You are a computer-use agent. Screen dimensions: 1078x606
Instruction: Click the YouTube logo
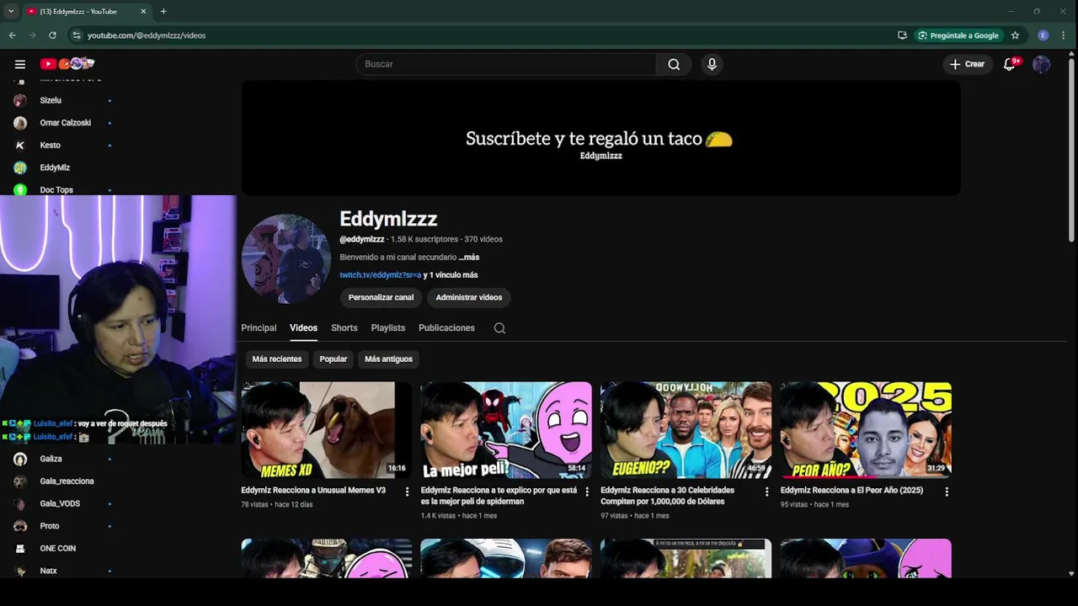(67, 64)
